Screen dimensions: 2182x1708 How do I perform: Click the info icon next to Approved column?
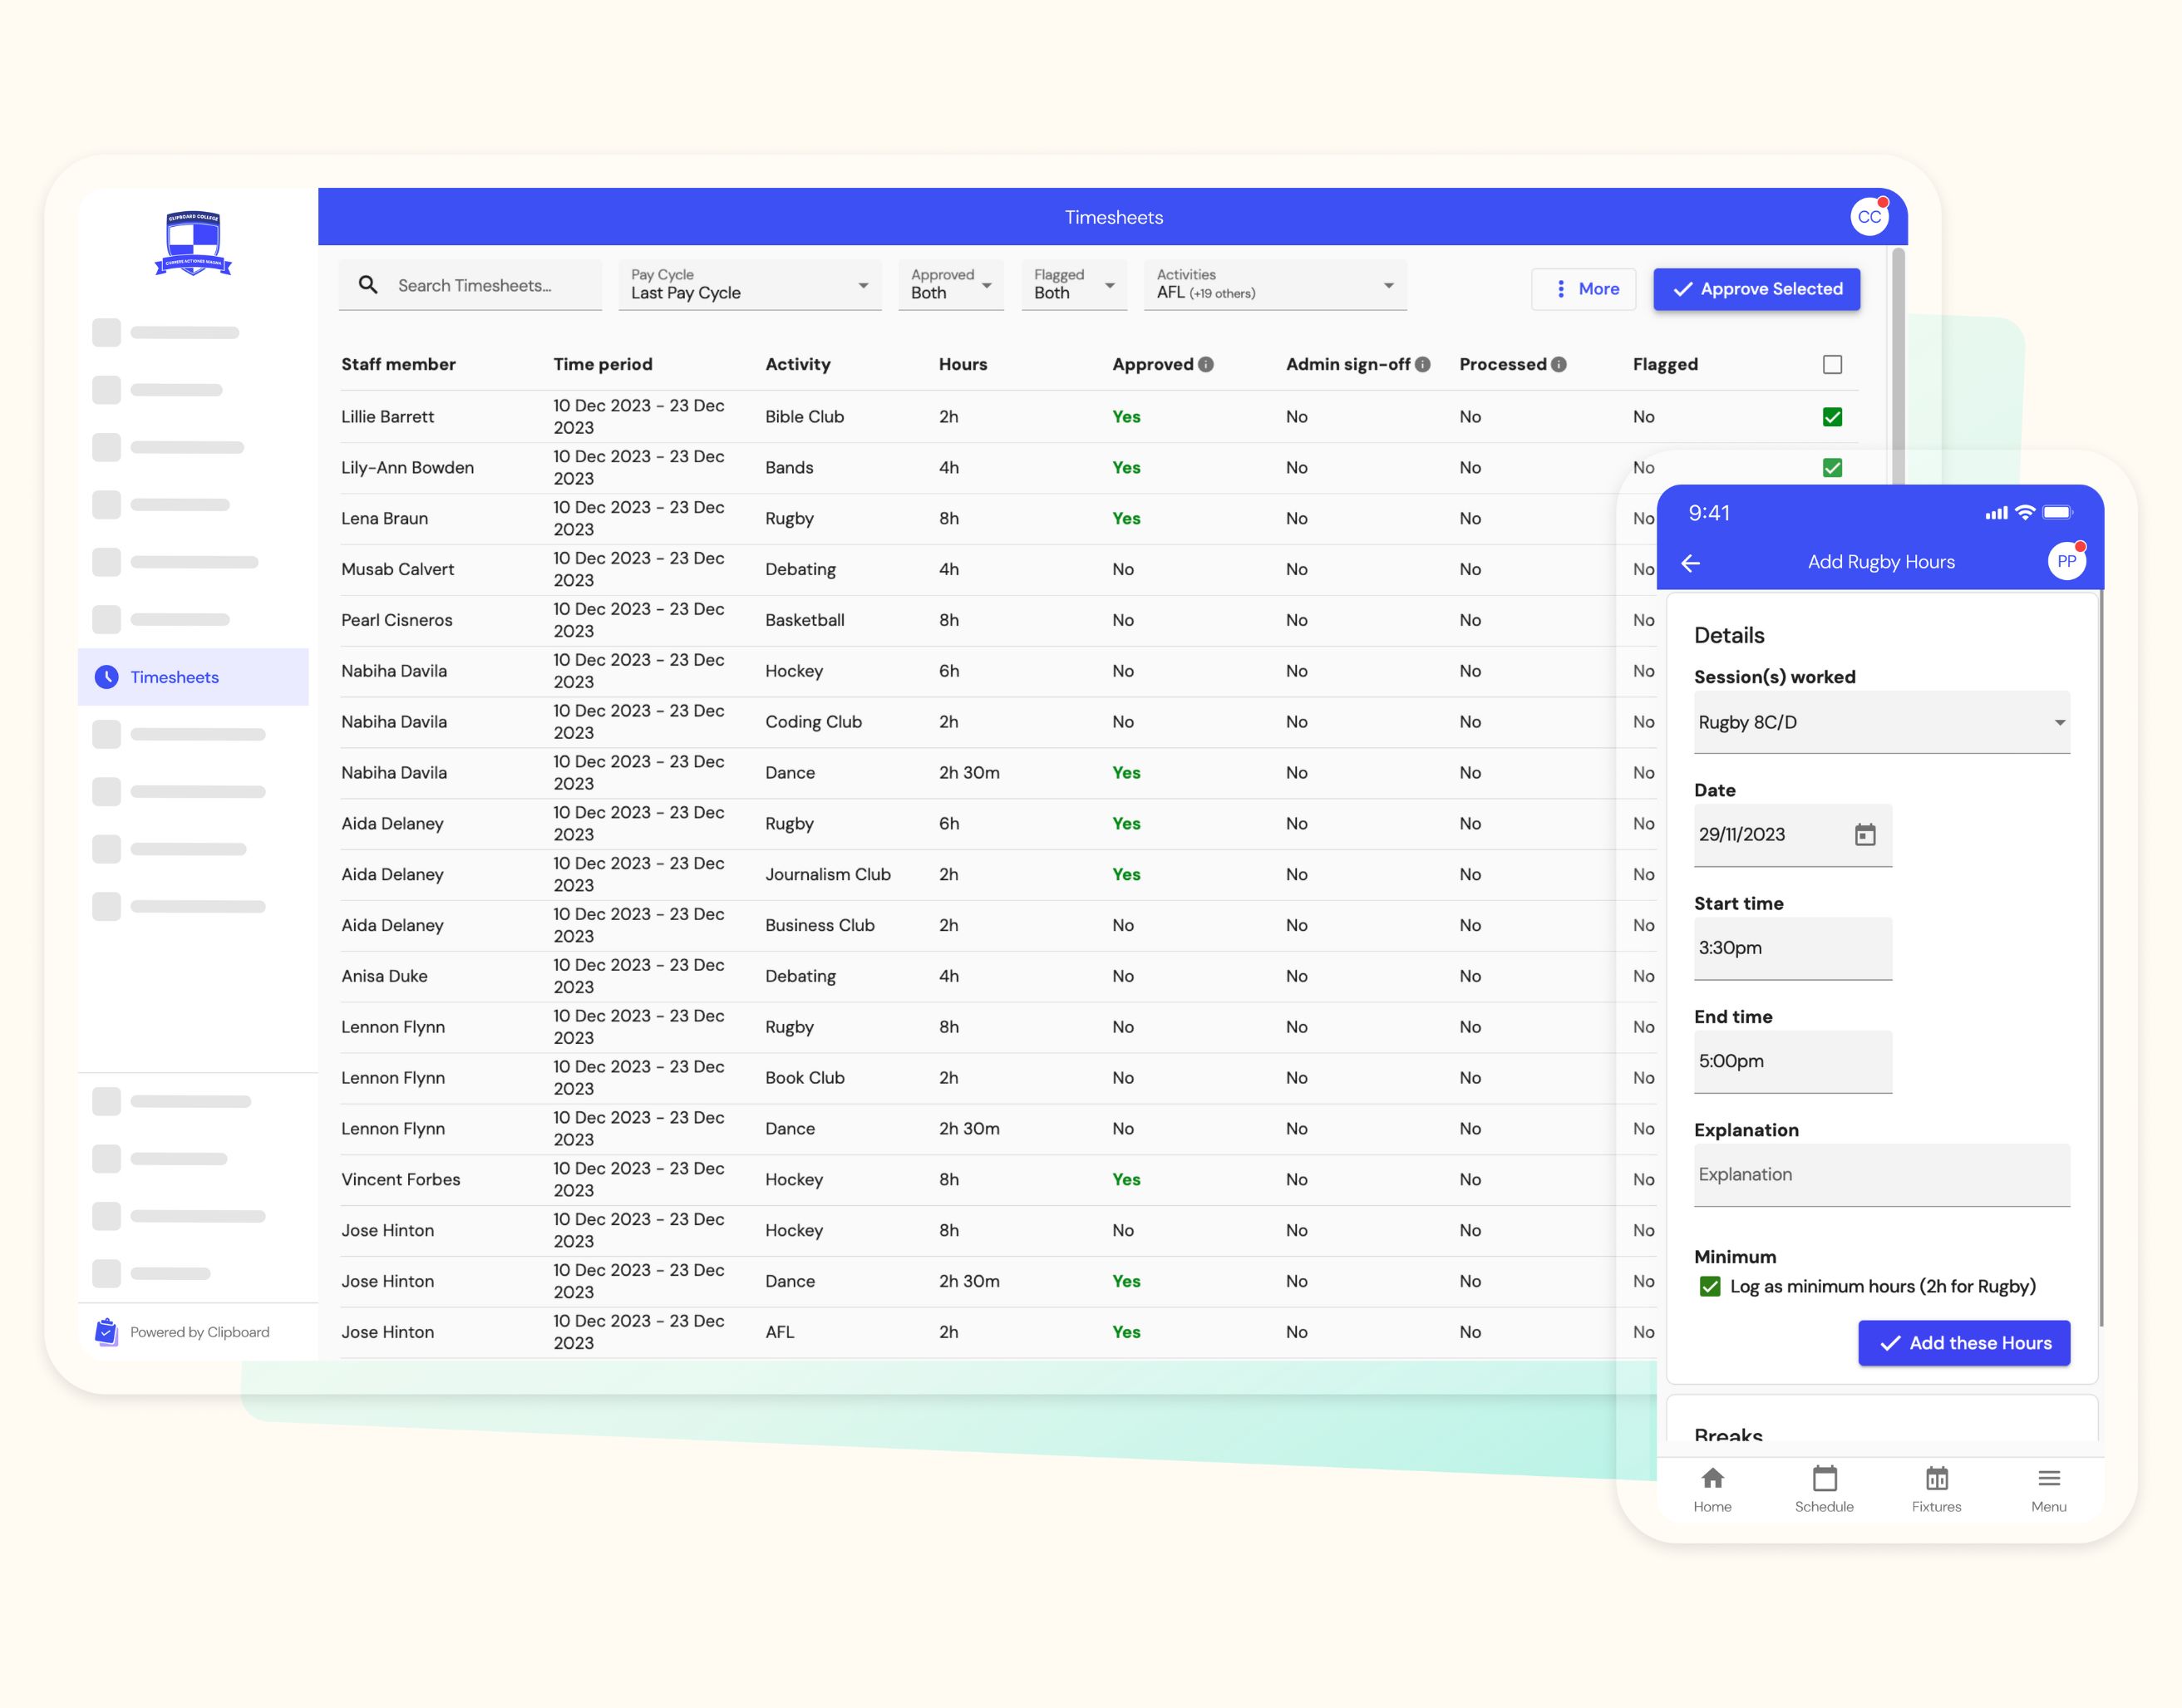(x=1208, y=364)
